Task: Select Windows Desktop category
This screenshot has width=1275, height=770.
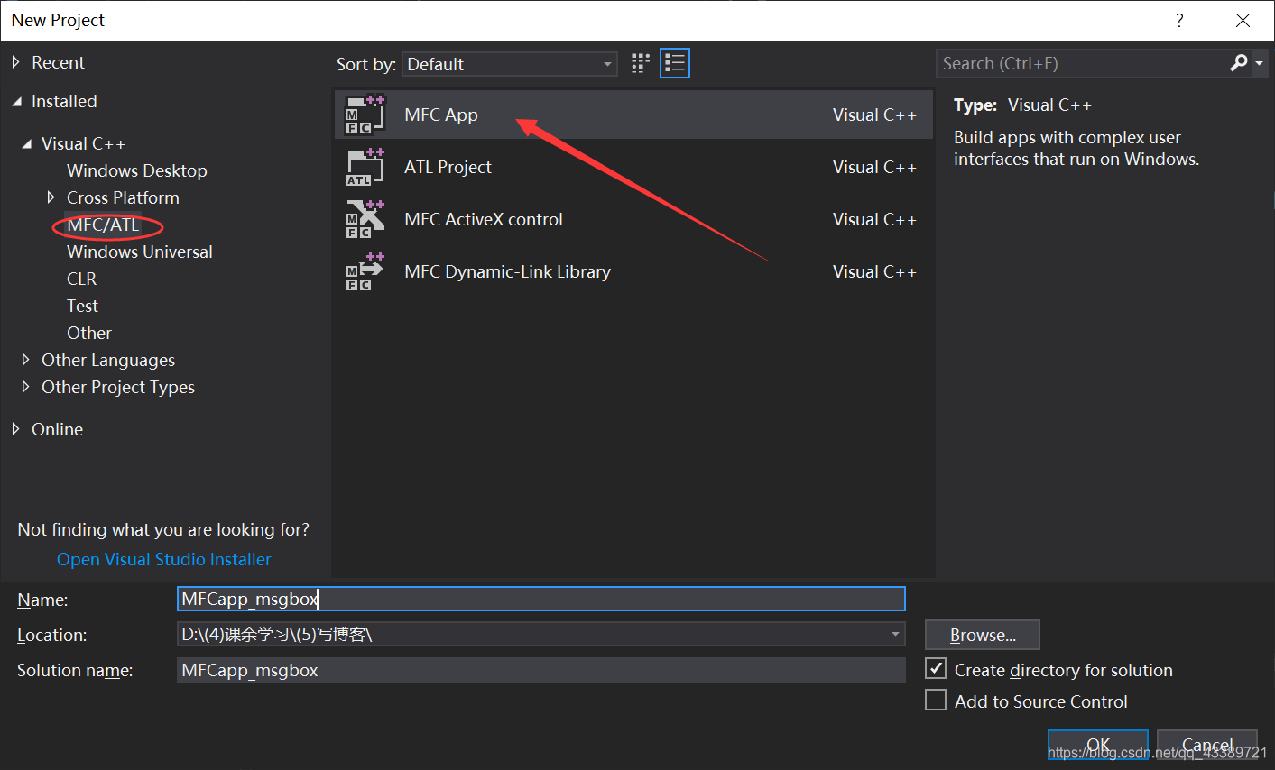Action: (x=137, y=170)
